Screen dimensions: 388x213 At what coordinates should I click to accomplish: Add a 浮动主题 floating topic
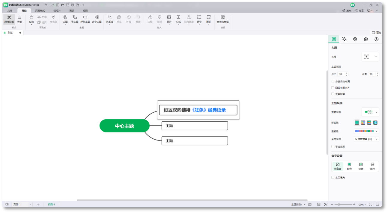[85, 19]
